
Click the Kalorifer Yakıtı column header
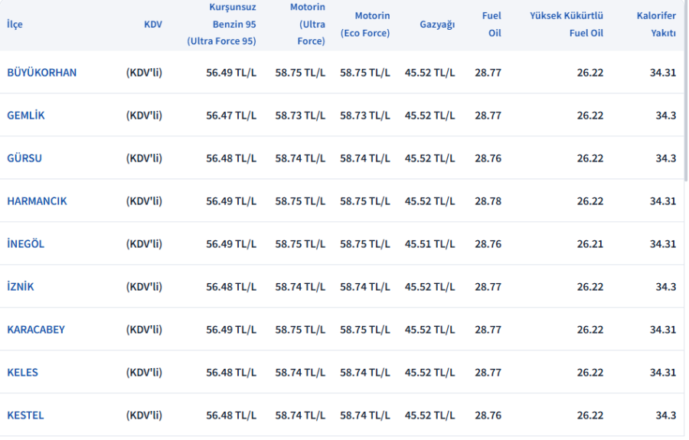pyautogui.click(x=656, y=24)
